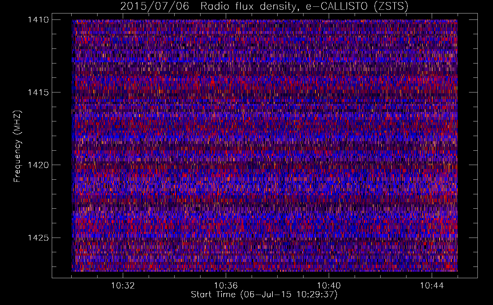Screen dimensions: 493x305
Task: Click the plot title '2015/07/06 Radio flux density, e-CALLISTO (ZSTS)'
Action: pyautogui.click(x=264, y=6)
